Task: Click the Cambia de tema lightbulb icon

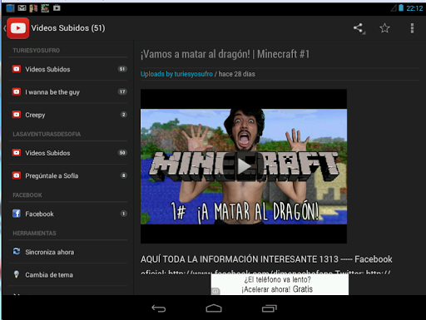Action: pos(17,274)
